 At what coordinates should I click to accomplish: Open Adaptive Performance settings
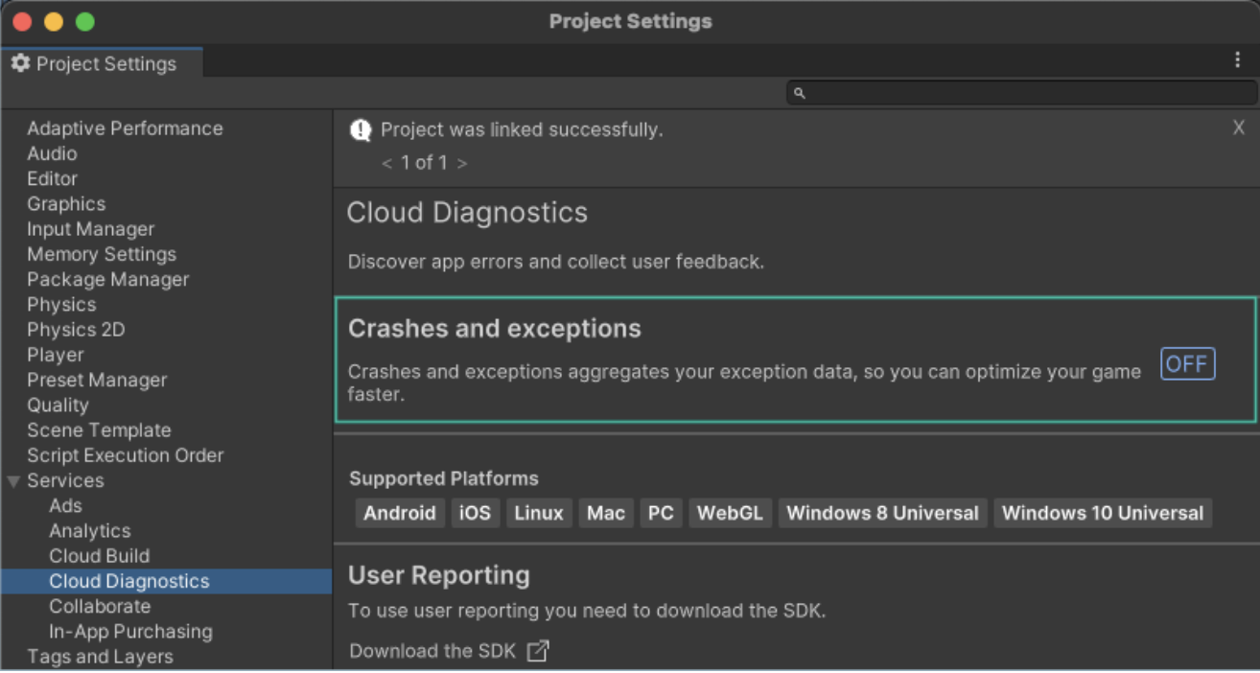125,128
